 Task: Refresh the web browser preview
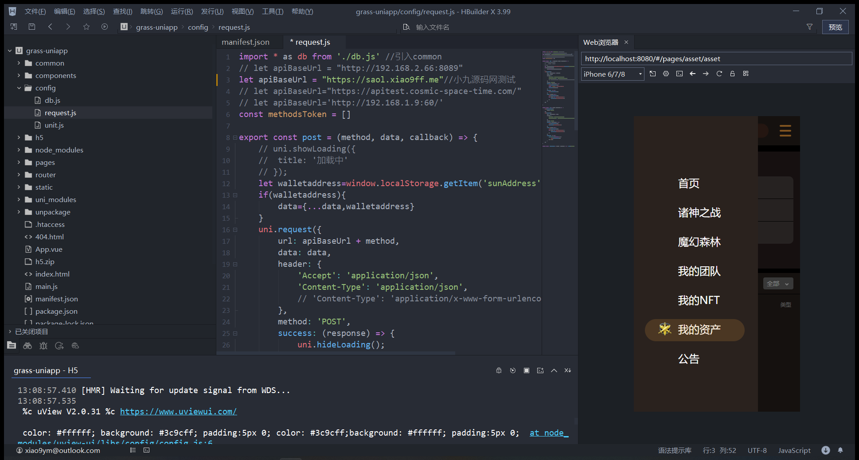719,74
